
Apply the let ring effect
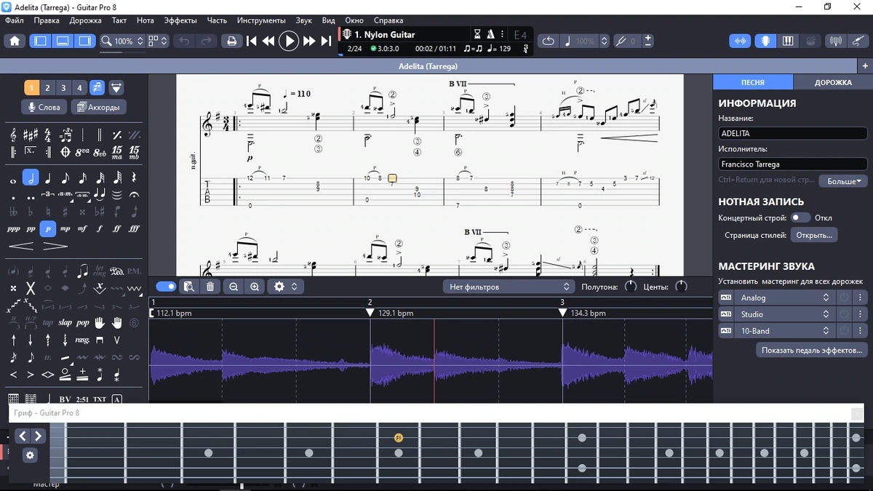point(100,271)
